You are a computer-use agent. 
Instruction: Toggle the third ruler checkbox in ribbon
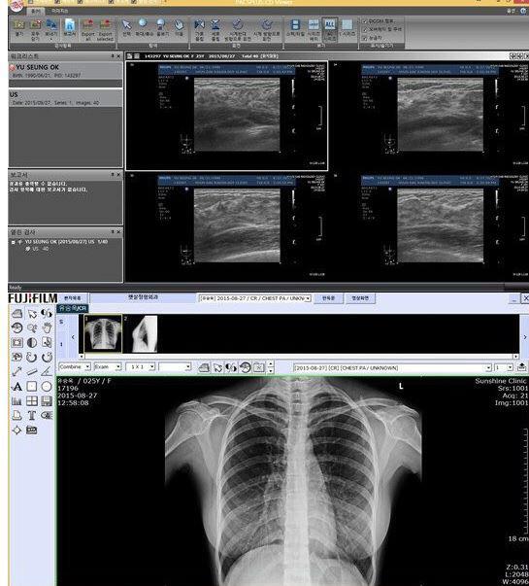coord(365,38)
